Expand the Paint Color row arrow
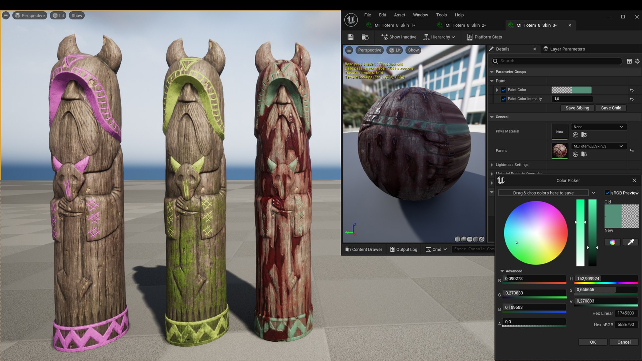The image size is (642, 361). click(x=497, y=90)
